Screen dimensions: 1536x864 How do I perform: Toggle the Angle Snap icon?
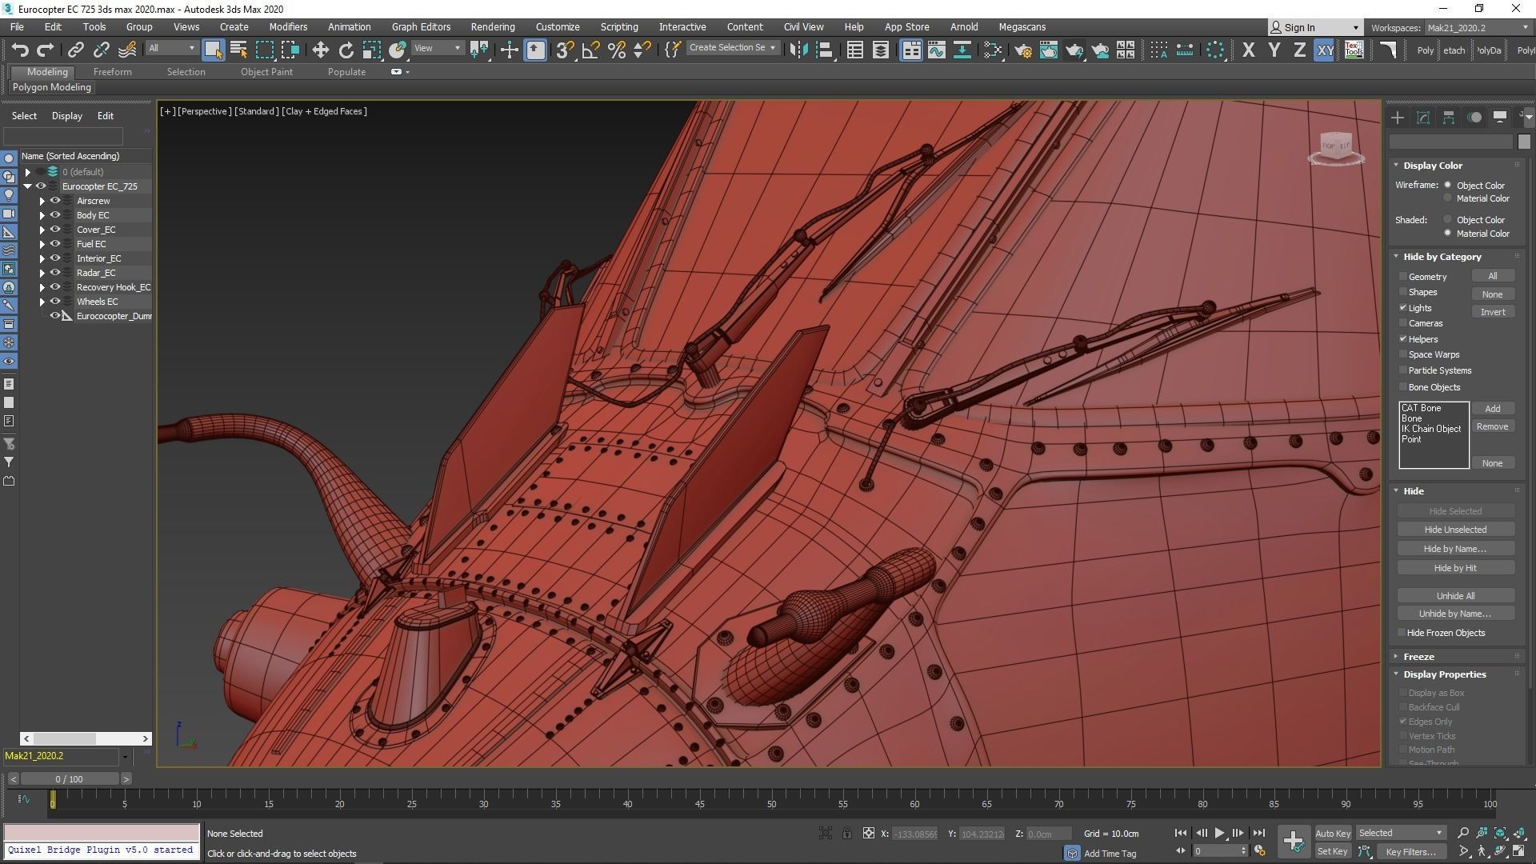590,50
